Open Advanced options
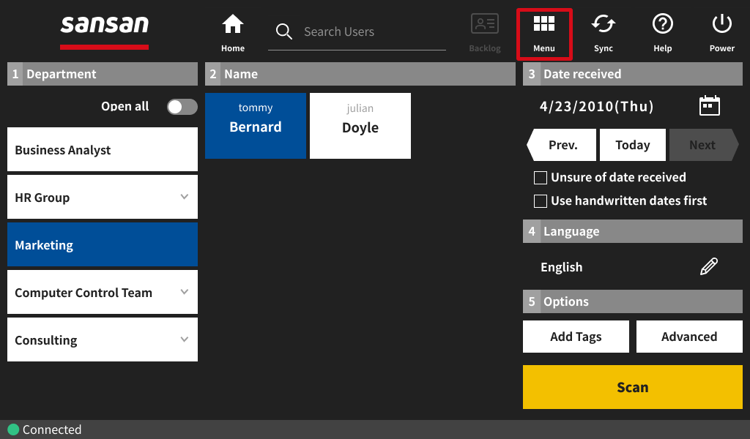This screenshot has width=750, height=439. pos(689,337)
